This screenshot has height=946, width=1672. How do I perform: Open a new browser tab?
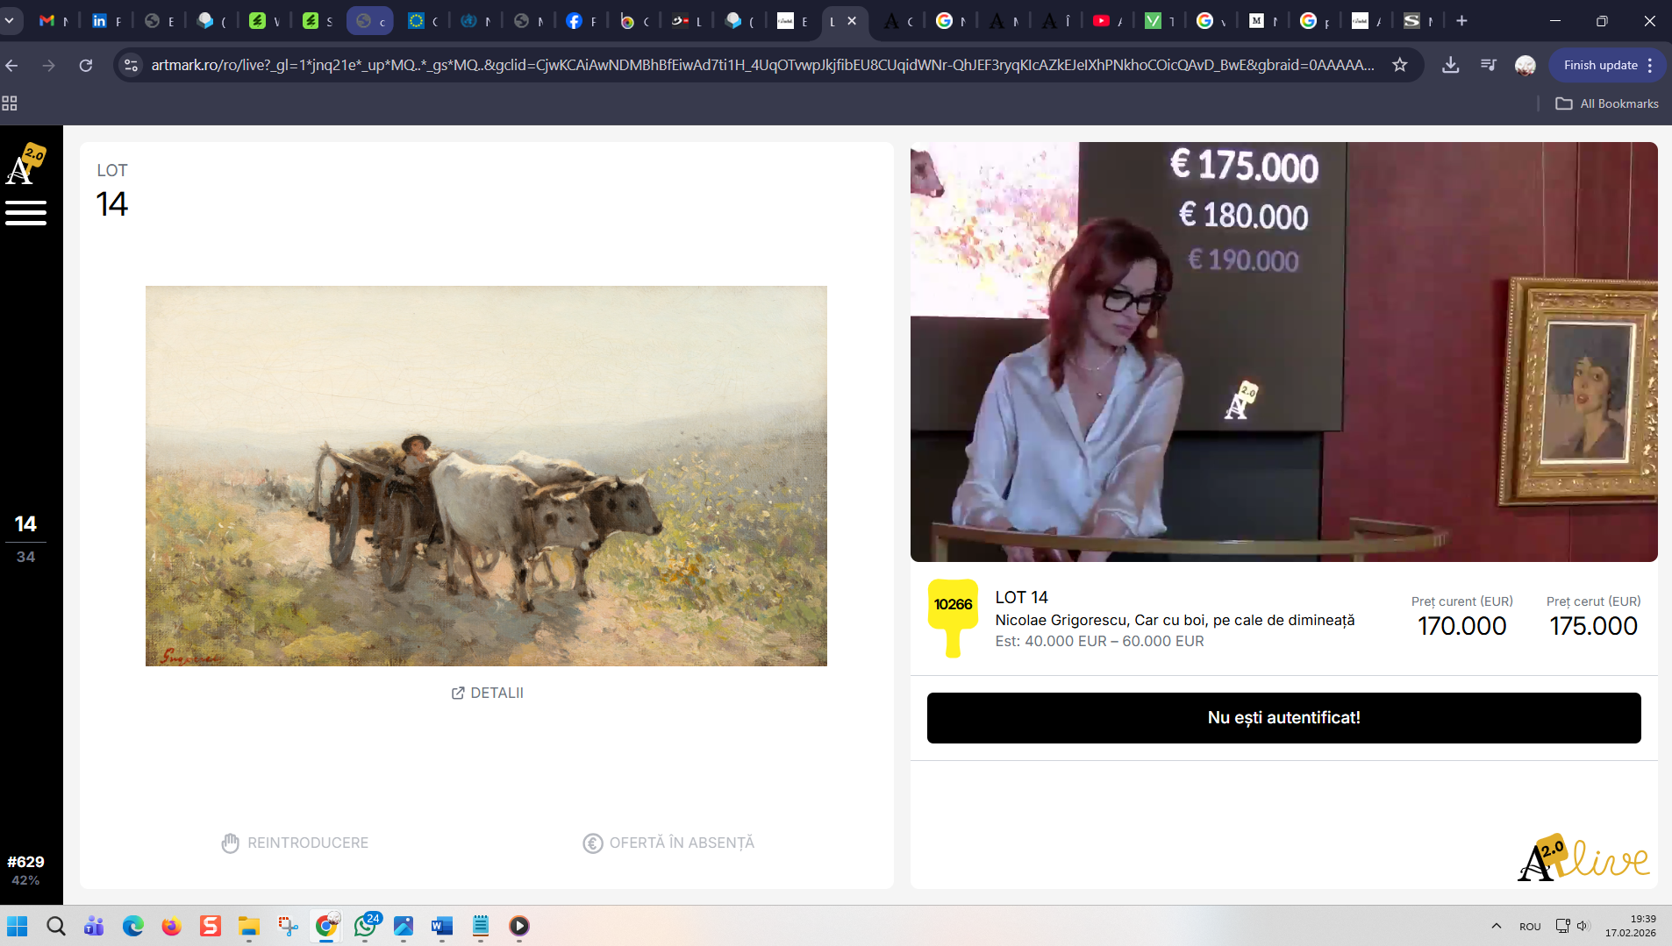(1461, 21)
